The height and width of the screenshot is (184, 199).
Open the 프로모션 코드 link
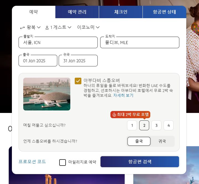click(x=32, y=161)
